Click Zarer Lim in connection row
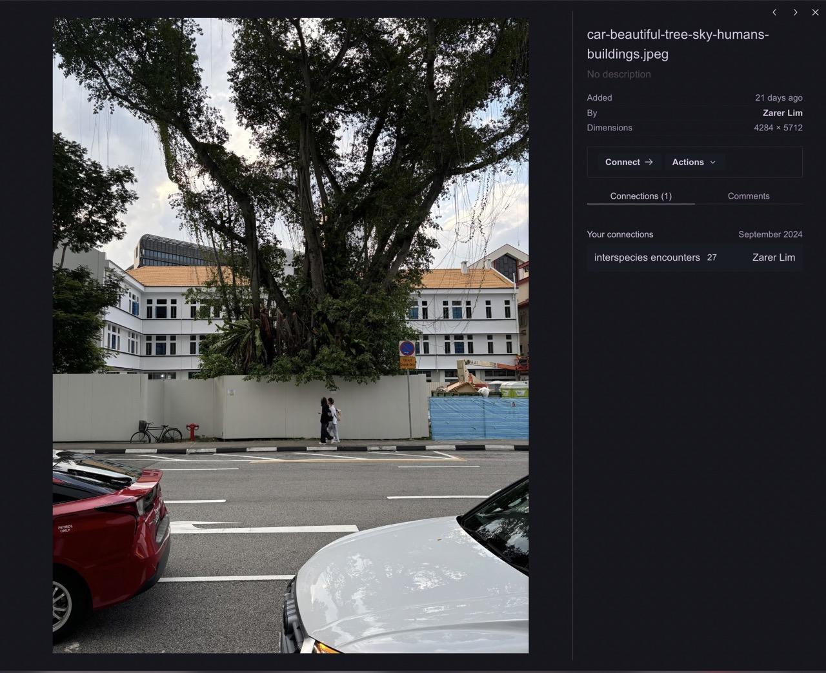This screenshot has width=826, height=673. [x=773, y=257]
